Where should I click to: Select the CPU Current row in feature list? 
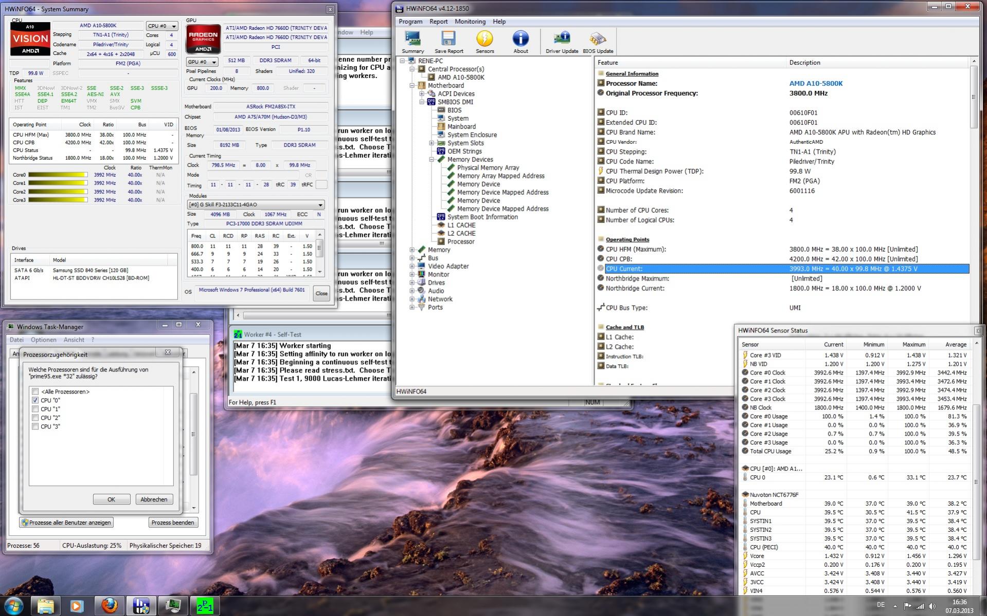coord(623,269)
